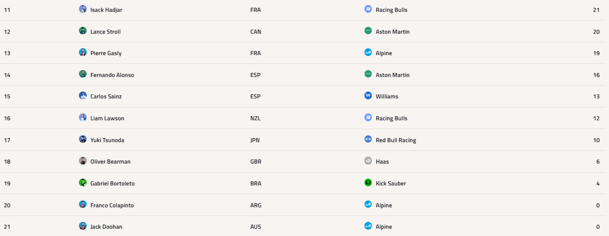Select Gabriel Bortoleto's name
609x236 pixels.
point(112,184)
